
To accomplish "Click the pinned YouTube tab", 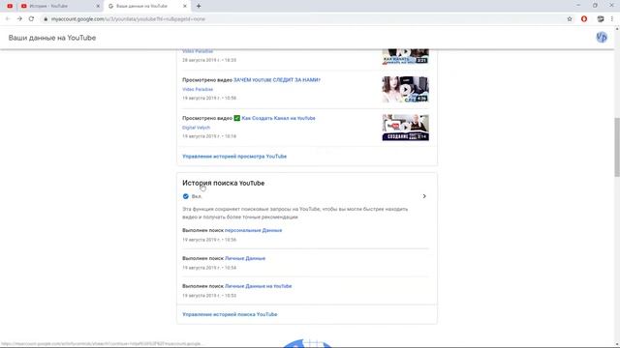I will [x=10, y=6].
